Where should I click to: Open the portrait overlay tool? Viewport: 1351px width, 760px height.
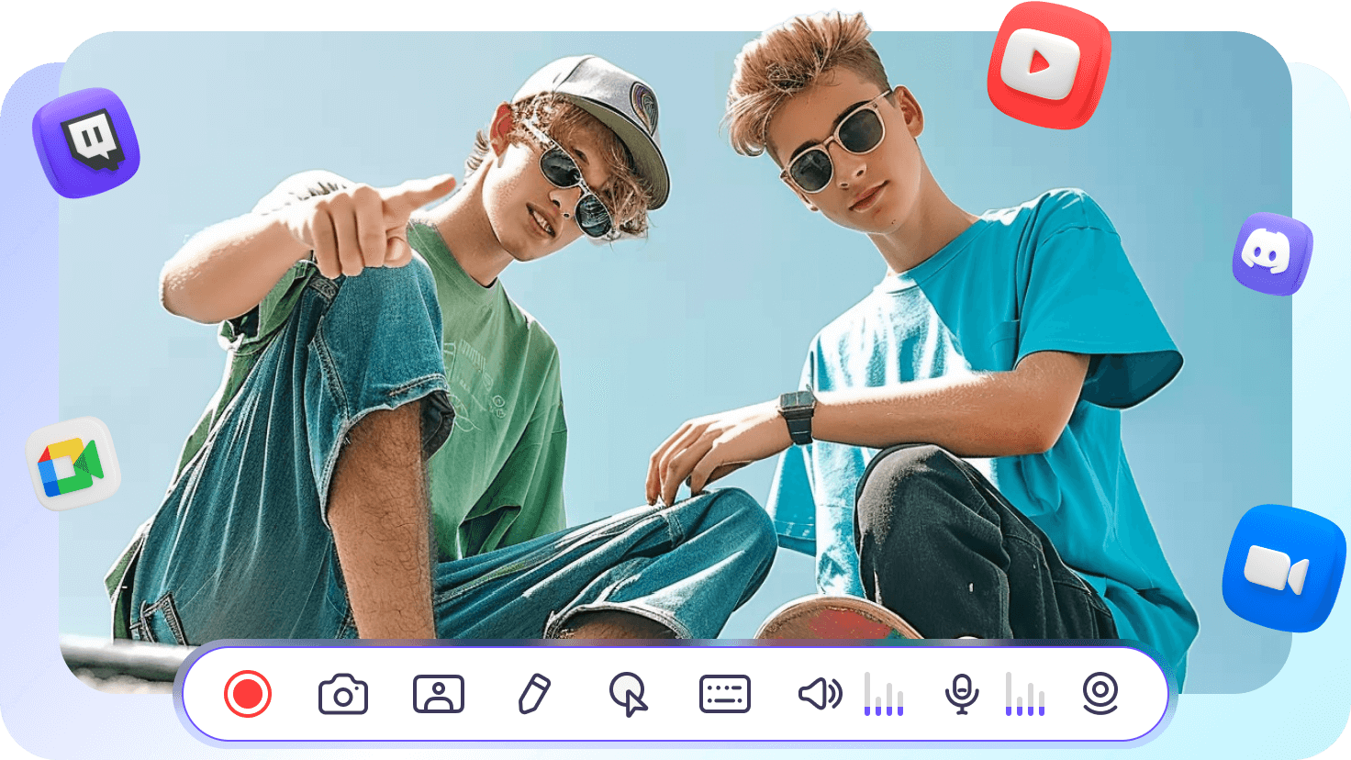click(439, 694)
